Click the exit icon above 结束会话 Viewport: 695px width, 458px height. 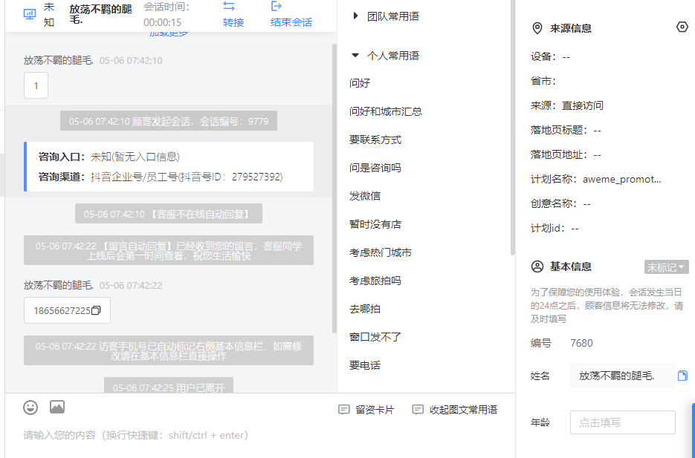(276, 6)
